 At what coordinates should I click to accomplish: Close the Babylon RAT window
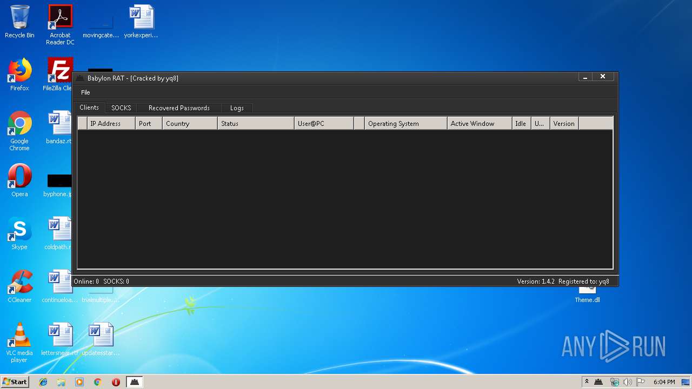(x=603, y=77)
